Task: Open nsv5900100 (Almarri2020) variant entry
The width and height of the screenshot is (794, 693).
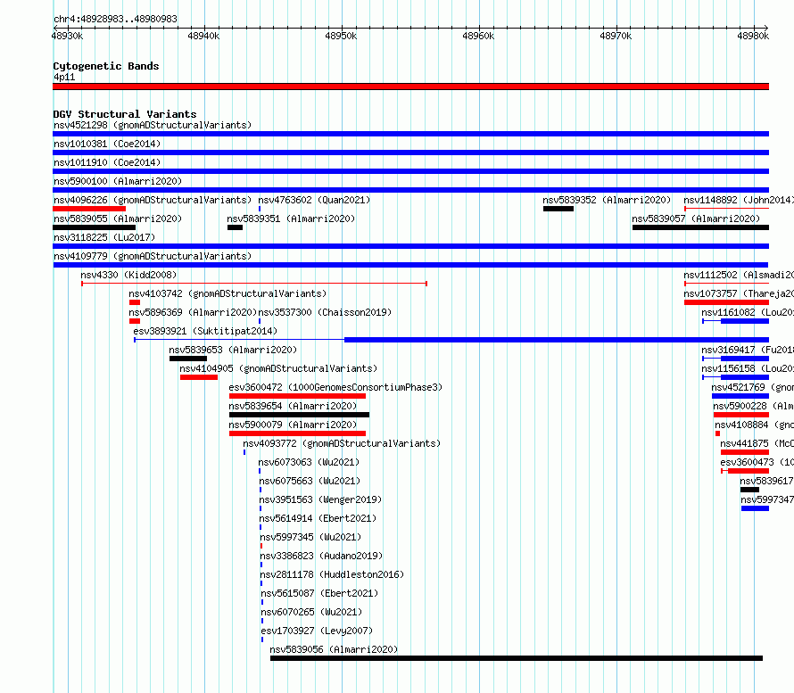Action: click(x=118, y=181)
